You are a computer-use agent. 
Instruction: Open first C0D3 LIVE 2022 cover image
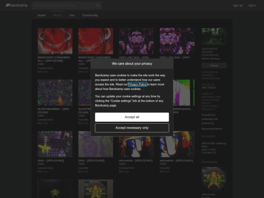point(136,41)
